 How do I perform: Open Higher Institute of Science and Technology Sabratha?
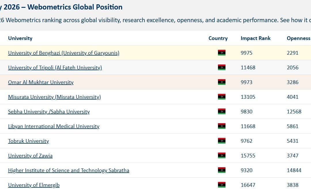(x=69, y=170)
